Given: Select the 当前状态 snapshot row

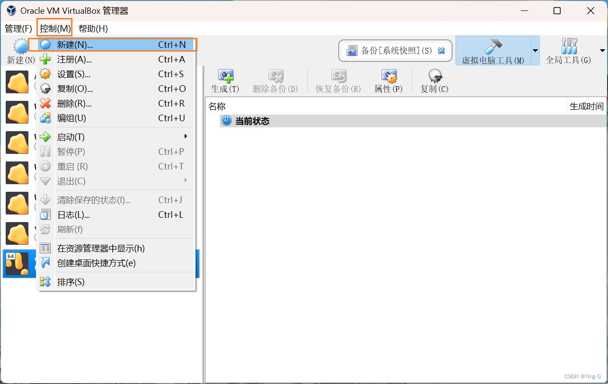Looking at the screenshot, I should [413, 121].
